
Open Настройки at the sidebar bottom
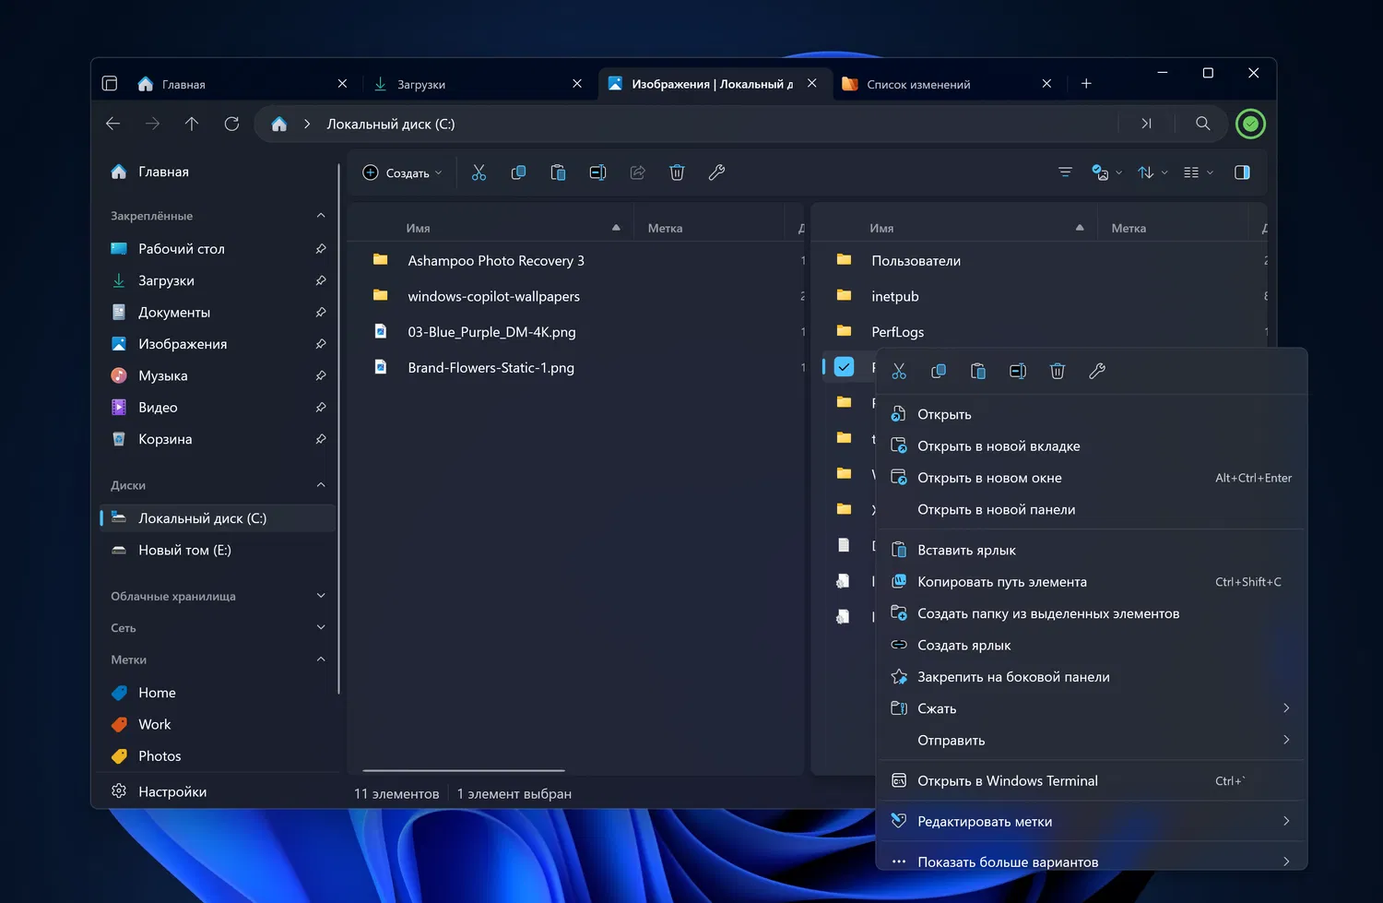click(171, 791)
